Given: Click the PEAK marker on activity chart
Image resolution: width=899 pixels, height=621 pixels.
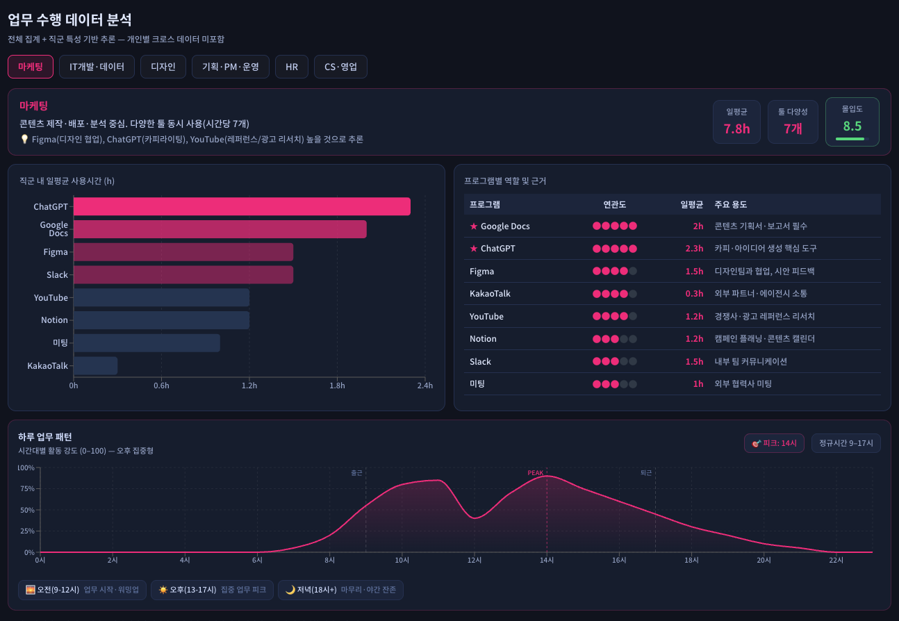Looking at the screenshot, I should click(536, 473).
